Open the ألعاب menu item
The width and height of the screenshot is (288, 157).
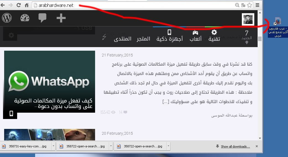point(195,36)
